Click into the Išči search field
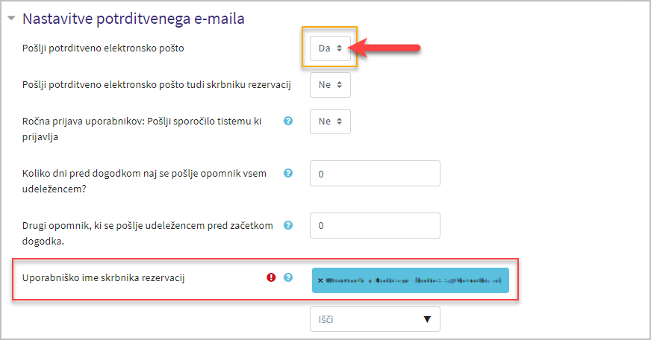Viewport: 651px width, 340px height. 365,319
